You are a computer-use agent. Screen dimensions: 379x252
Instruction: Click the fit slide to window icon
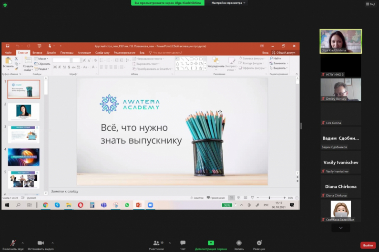point(297,198)
